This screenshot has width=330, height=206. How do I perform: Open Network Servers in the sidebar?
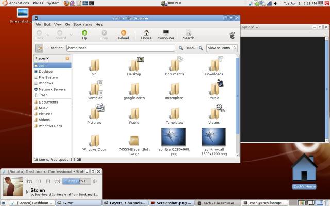pyautogui.click(x=52, y=89)
